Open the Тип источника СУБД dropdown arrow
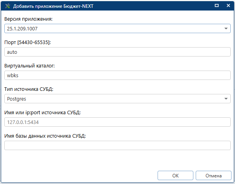235x184 pixels. point(226,99)
